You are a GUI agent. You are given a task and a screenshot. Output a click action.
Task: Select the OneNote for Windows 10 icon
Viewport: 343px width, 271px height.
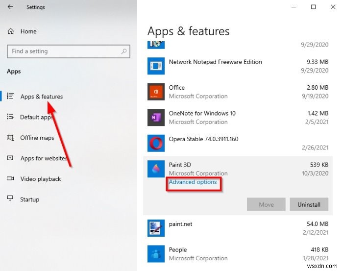156,118
